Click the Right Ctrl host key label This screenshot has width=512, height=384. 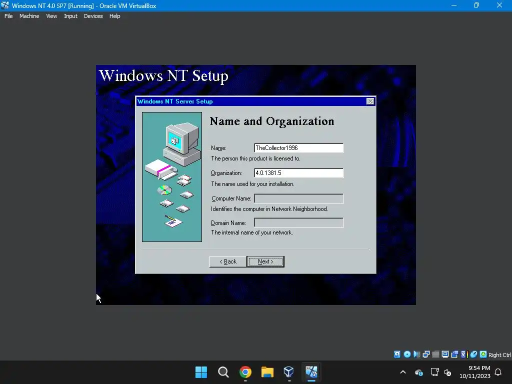(x=499, y=355)
